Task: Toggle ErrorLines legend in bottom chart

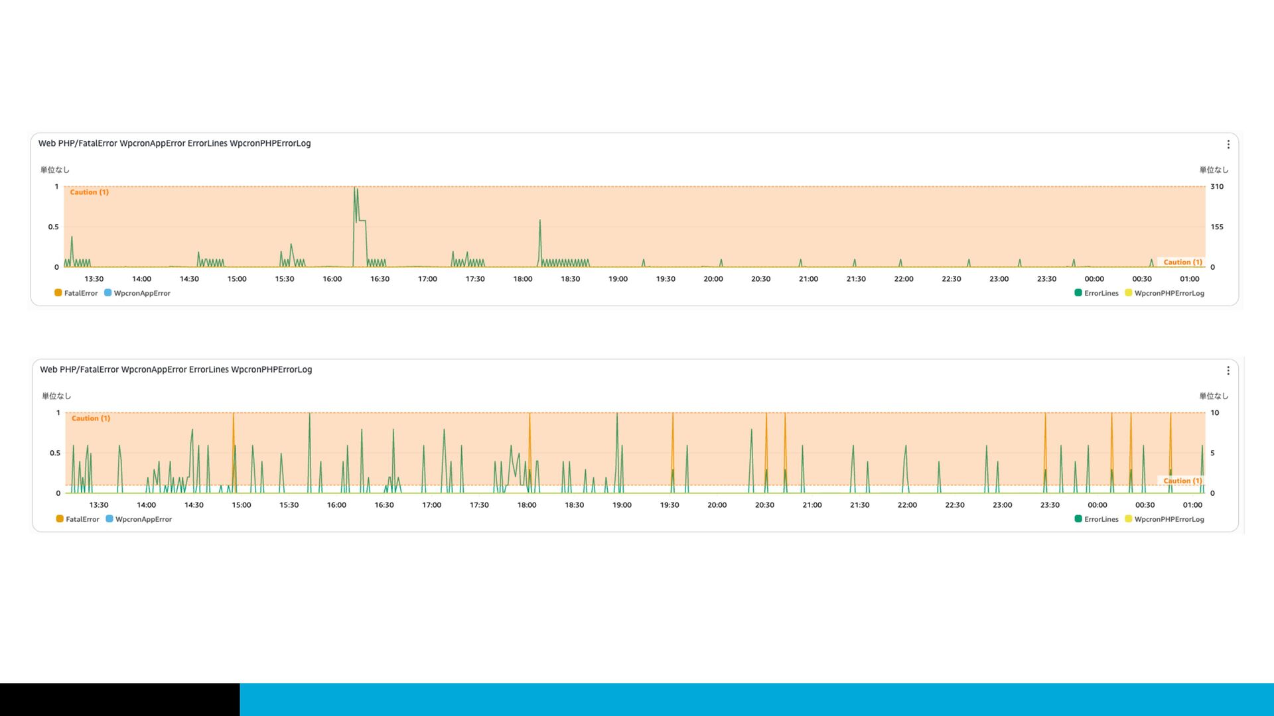Action: 1101,519
